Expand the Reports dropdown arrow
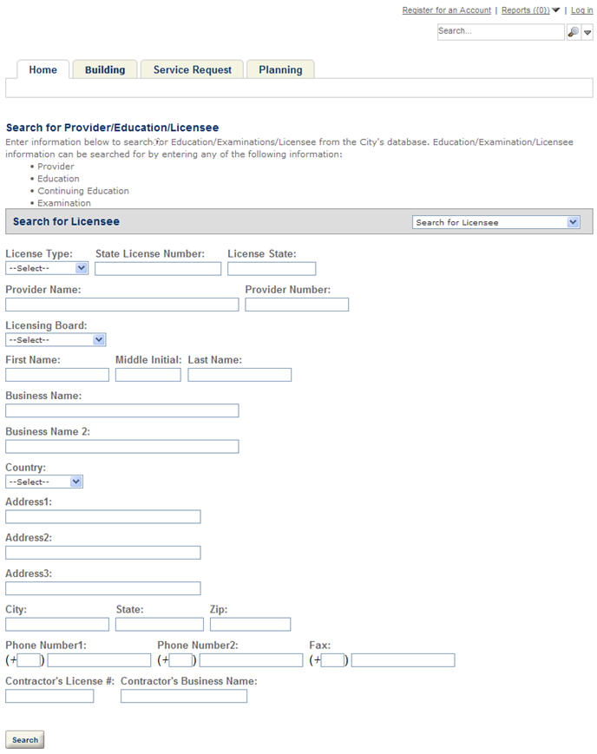597x754 pixels. pyautogui.click(x=555, y=10)
